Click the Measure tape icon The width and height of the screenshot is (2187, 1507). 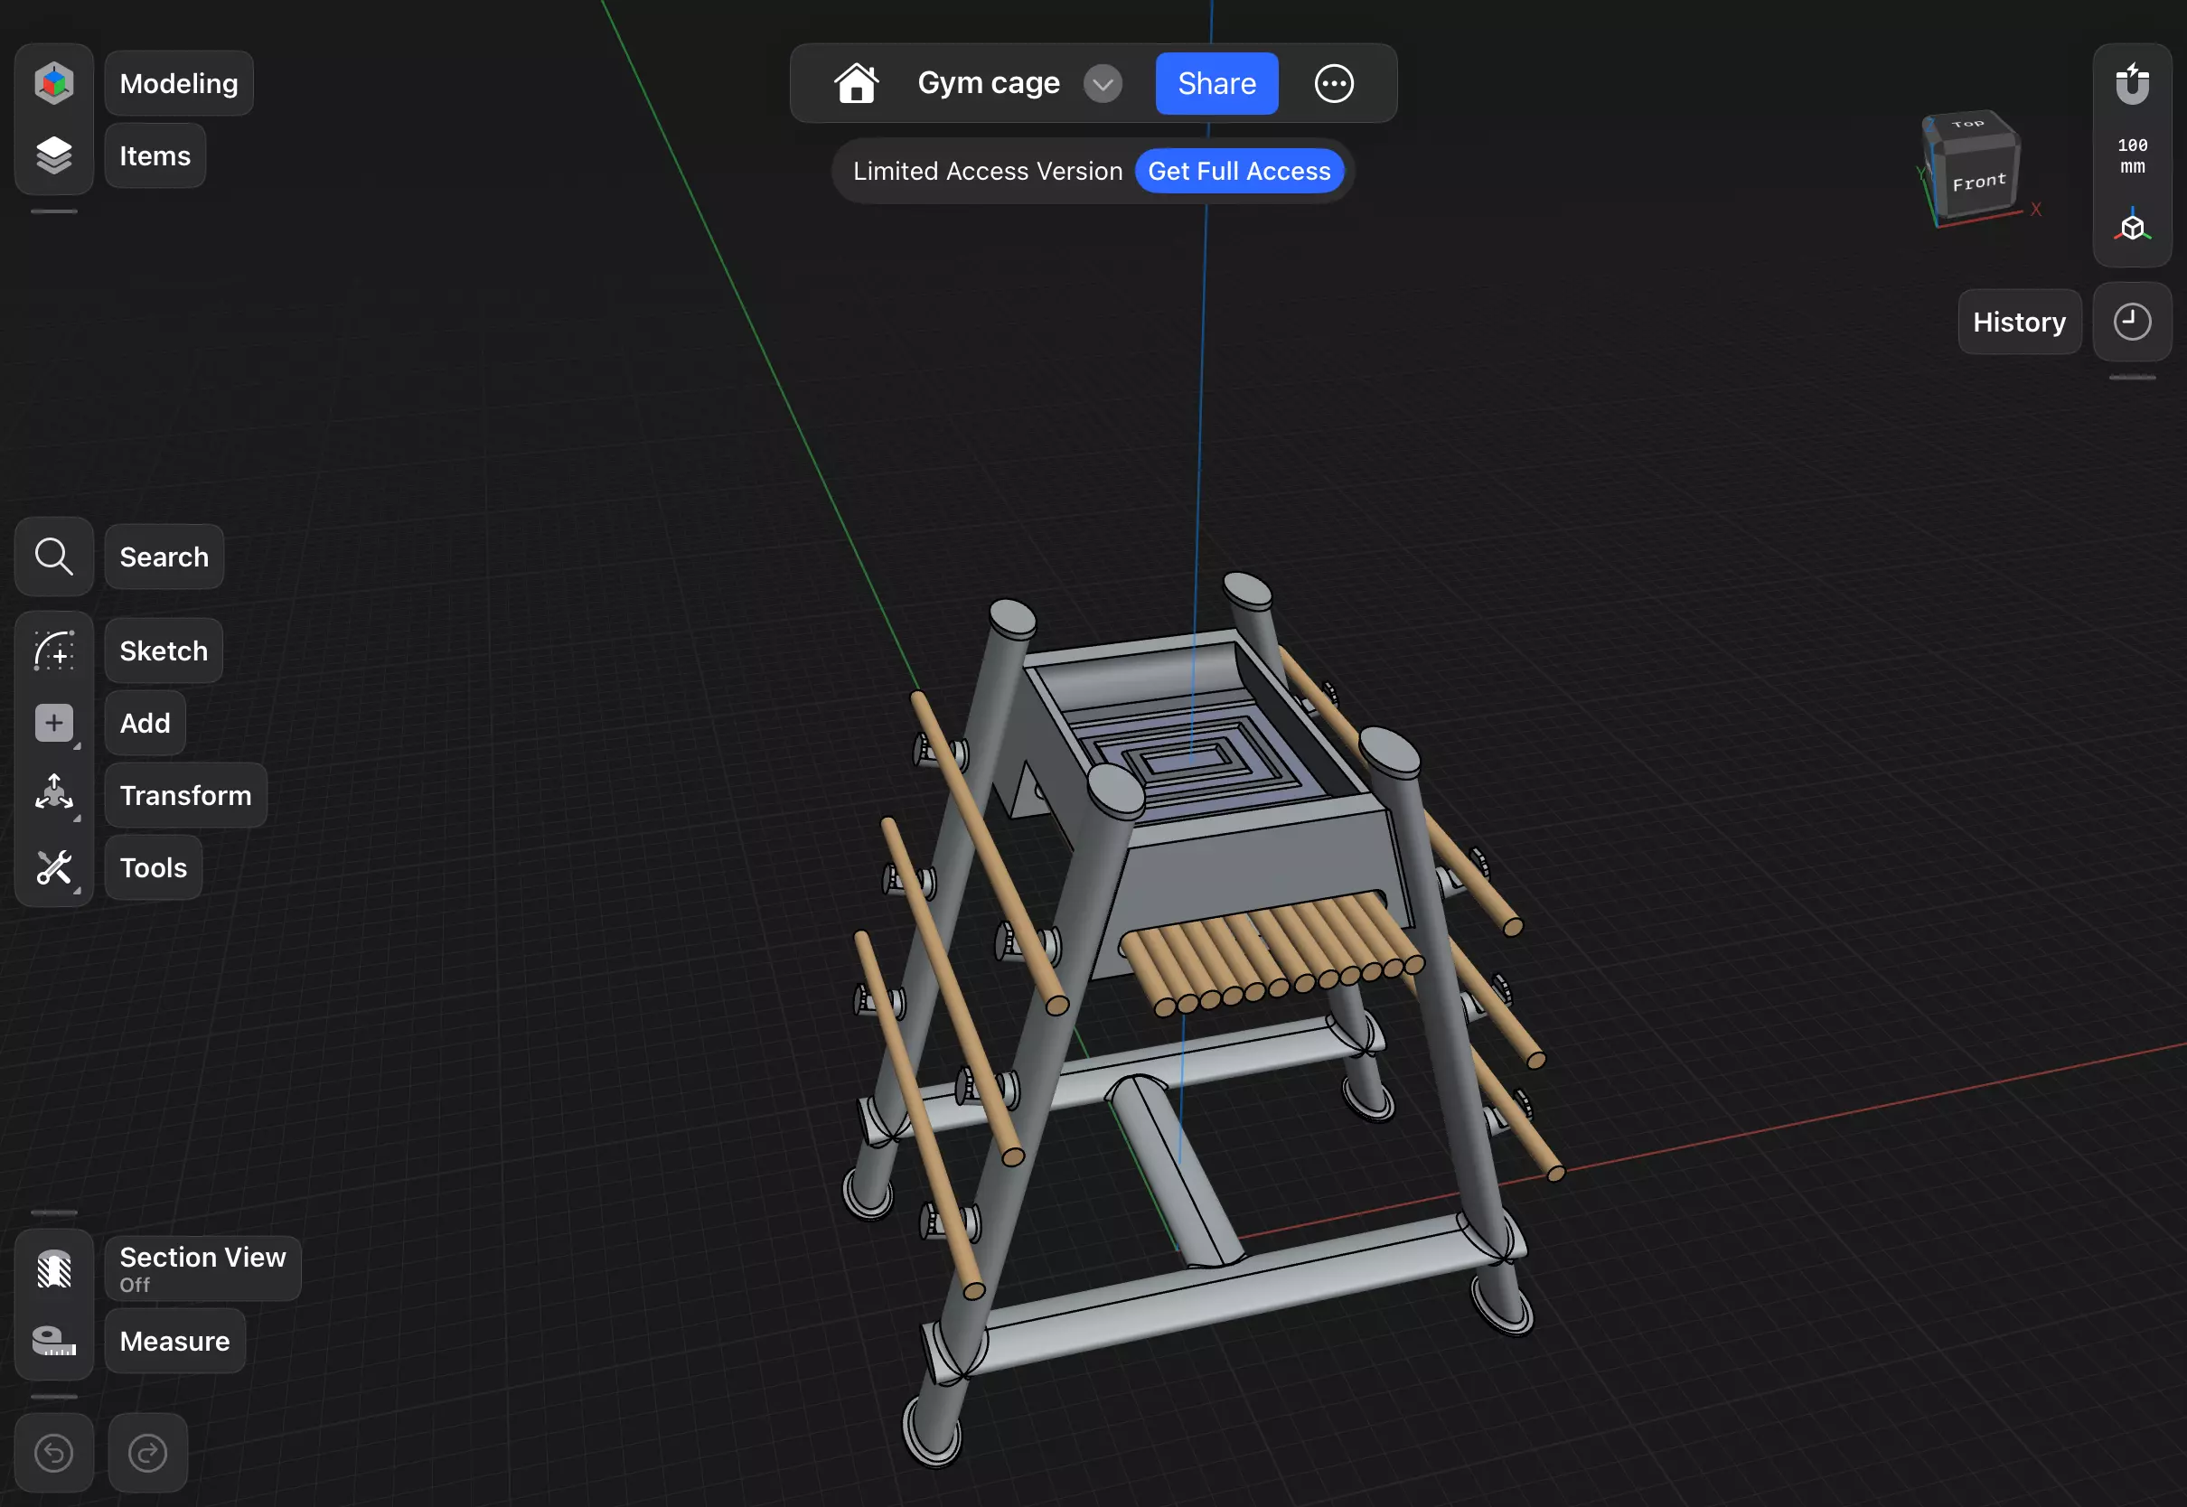pos(54,1341)
